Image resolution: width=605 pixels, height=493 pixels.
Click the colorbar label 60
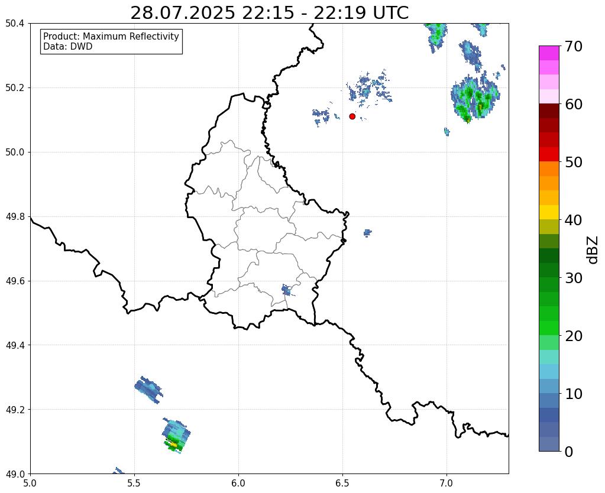574,104
